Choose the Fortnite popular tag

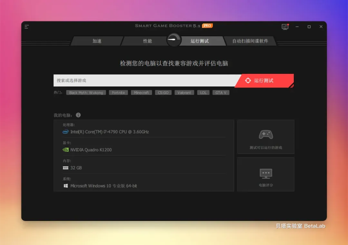[118, 93]
